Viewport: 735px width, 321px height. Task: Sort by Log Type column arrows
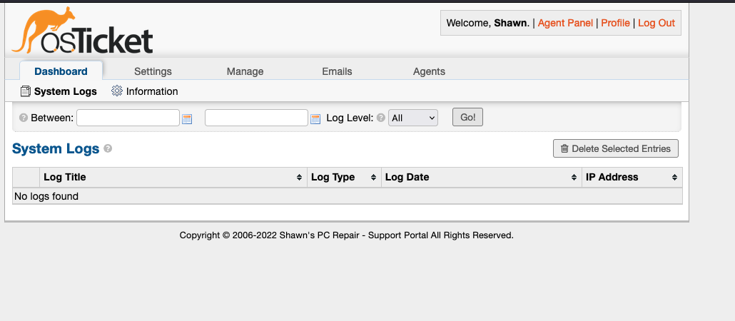pos(374,178)
